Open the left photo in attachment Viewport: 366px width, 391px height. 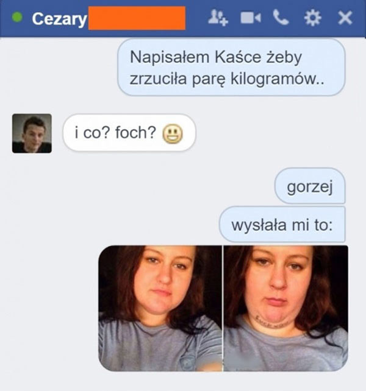click(x=160, y=308)
